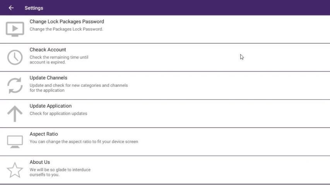The height and width of the screenshot is (185, 330).
Task: Select Update Channels title
Action: [x=48, y=78]
